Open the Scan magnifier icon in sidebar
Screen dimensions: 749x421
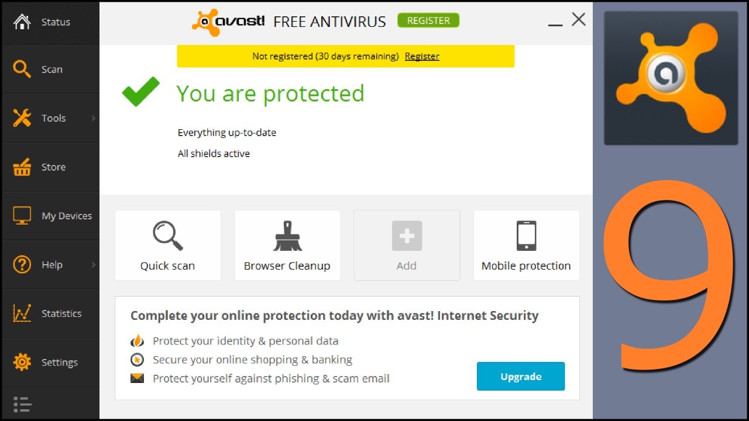click(x=22, y=70)
